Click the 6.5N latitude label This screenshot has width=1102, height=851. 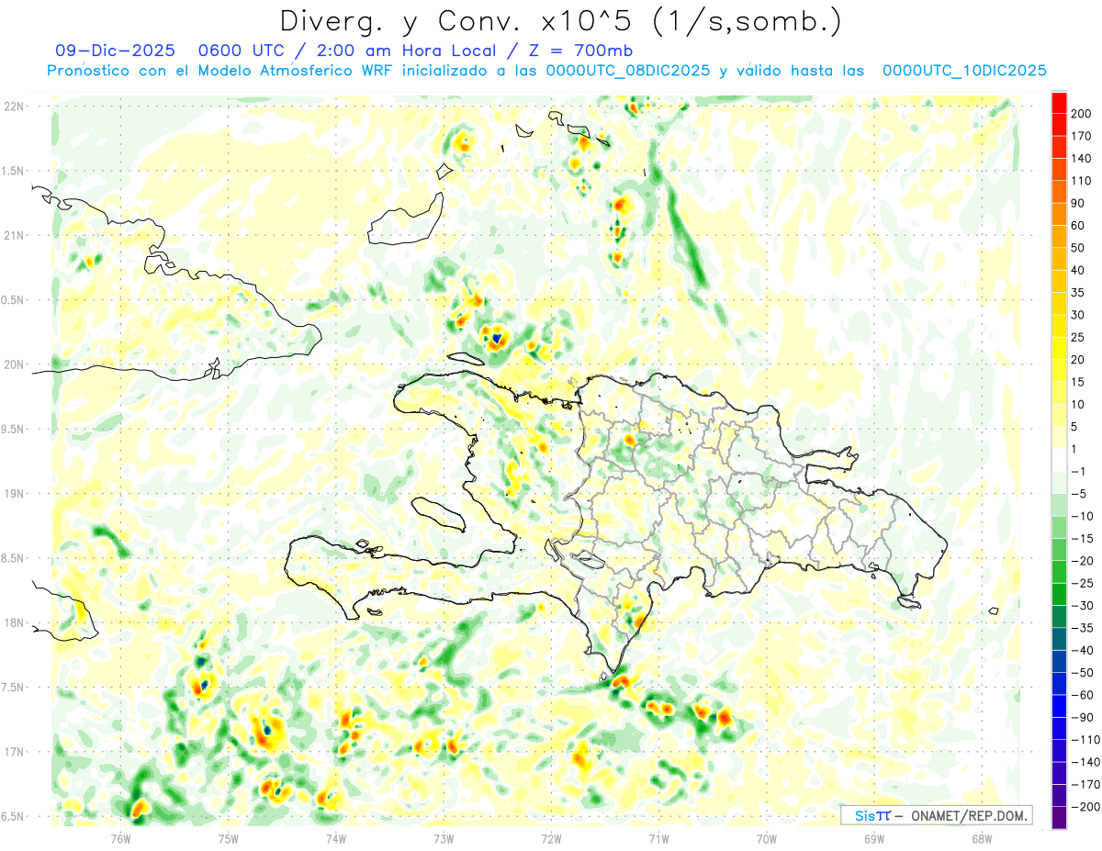14,816
